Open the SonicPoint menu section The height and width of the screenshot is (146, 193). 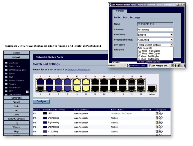pyautogui.click(x=16, y=98)
